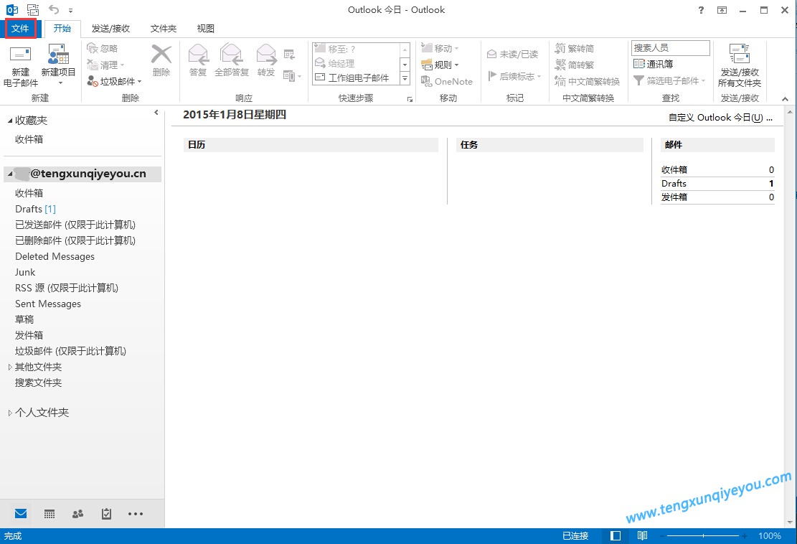Open the 视图 ribbon tab
The width and height of the screenshot is (797, 544).
205,29
